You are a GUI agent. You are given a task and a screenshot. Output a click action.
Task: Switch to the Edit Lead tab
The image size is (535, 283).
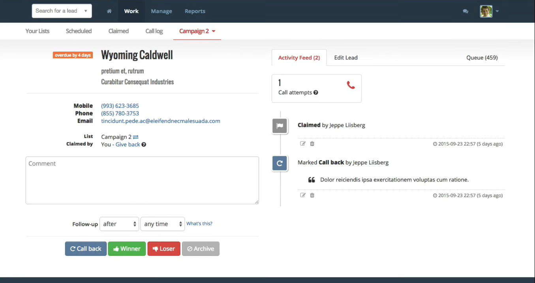click(346, 57)
